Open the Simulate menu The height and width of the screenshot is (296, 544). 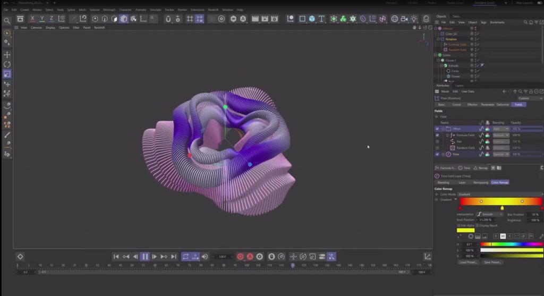[156, 10]
